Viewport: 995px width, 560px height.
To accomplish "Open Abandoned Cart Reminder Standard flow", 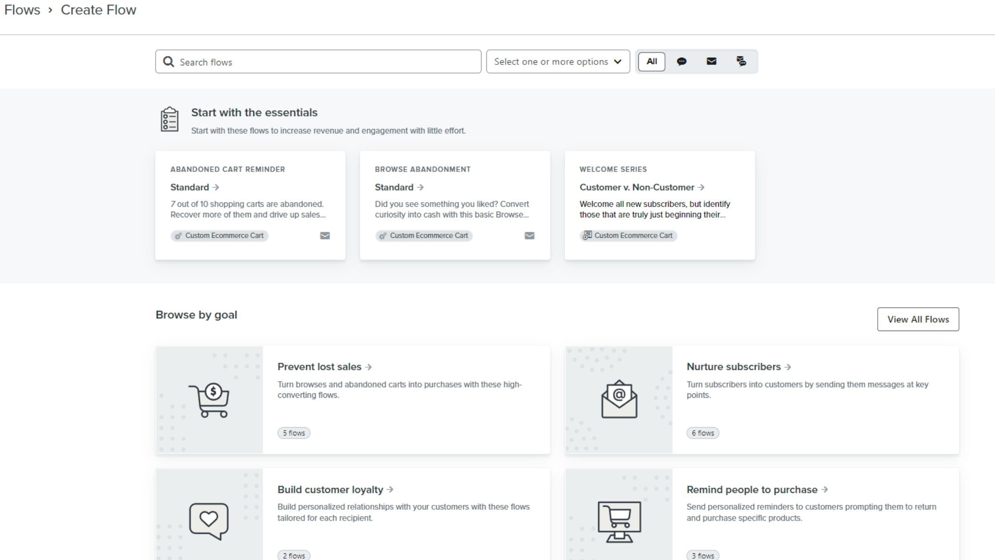I will (195, 187).
